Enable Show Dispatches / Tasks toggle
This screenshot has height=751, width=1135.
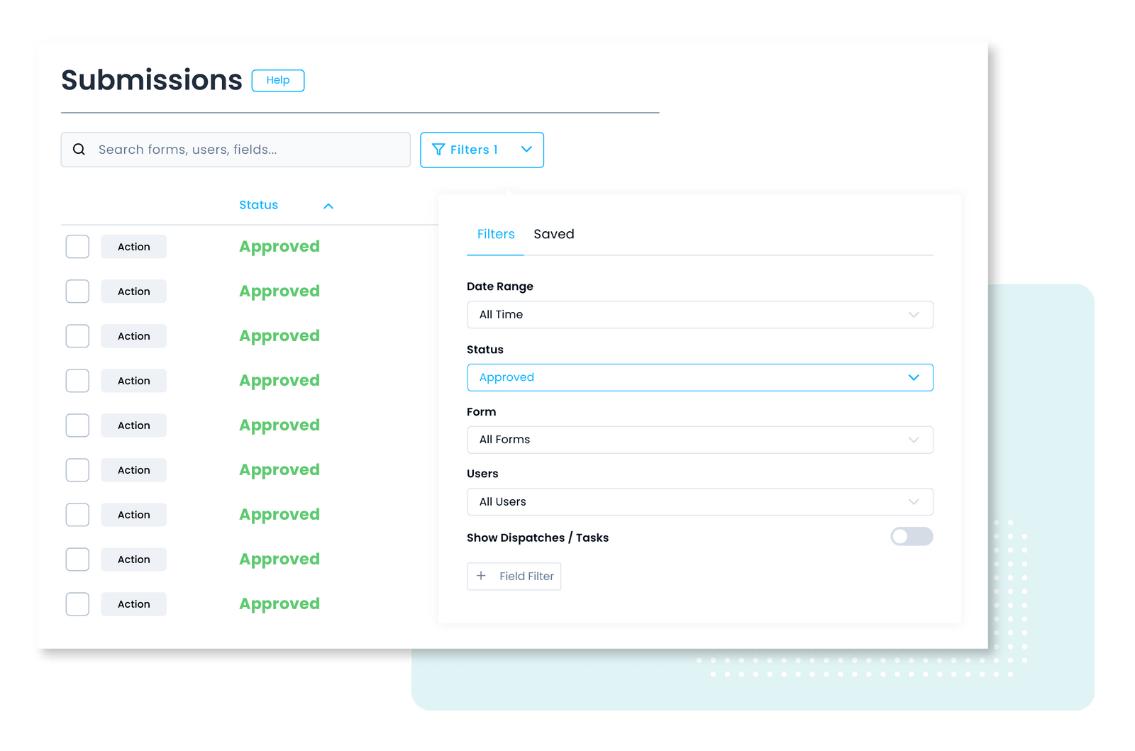coord(912,537)
